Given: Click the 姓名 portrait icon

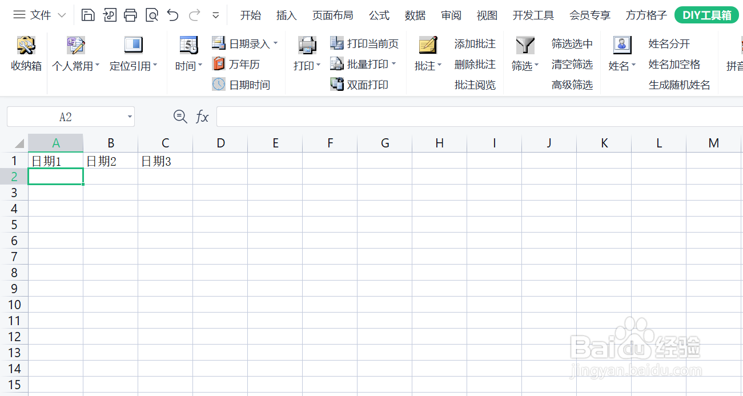Looking at the screenshot, I should 622,45.
